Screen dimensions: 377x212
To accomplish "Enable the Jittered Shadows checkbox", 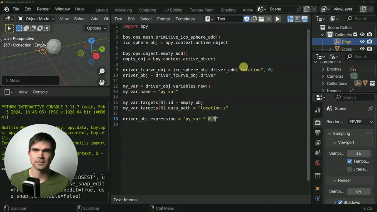I will pos(350,169).
